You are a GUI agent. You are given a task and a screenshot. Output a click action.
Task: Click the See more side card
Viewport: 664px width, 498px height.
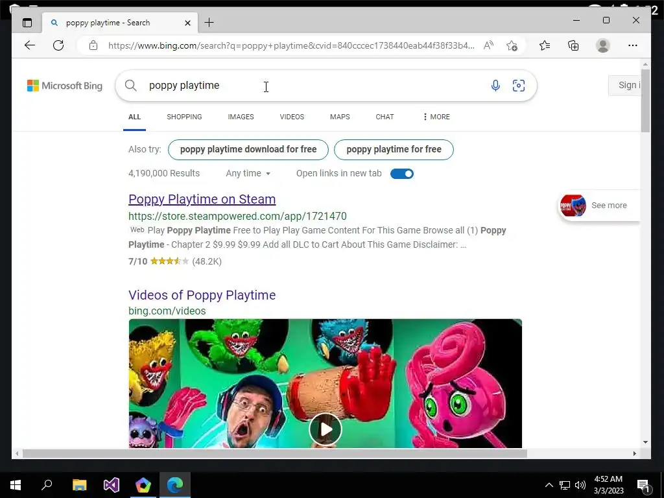pos(599,206)
